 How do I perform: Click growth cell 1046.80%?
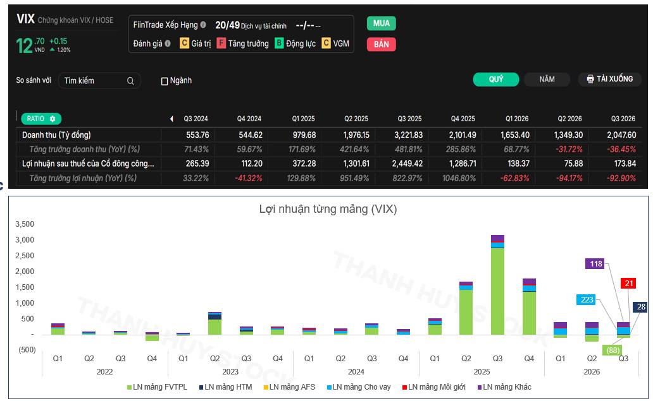pos(459,178)
